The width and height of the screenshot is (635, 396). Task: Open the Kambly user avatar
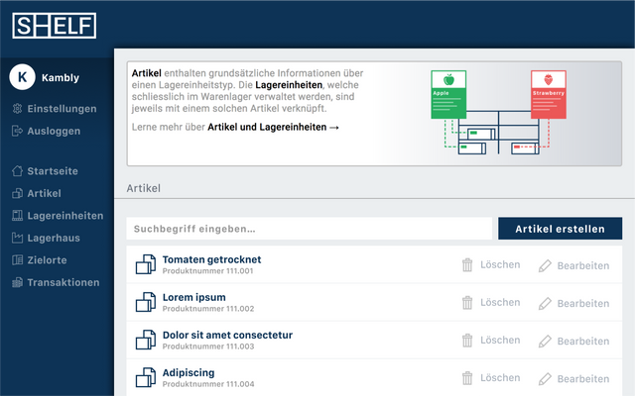click(x=22, y=77)
